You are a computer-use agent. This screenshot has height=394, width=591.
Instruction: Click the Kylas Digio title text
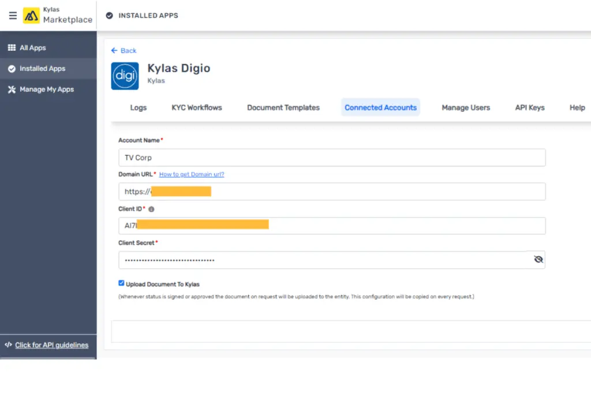pyautogui.click(x=179, y=68)
